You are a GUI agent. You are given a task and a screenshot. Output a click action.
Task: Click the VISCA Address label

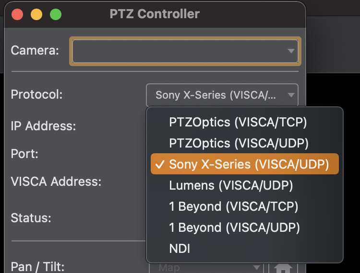click(x=56, y=182)
